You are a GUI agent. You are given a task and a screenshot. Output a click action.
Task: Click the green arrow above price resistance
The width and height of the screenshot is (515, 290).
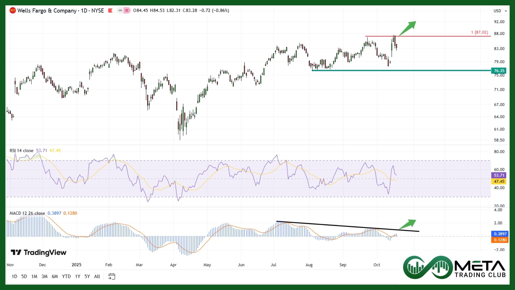408,28
